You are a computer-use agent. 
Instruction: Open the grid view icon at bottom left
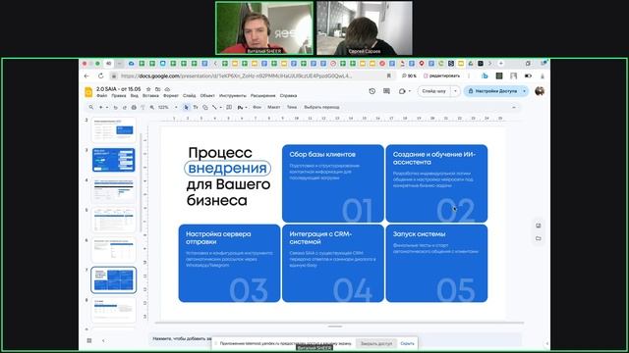(x=89, y=340)
